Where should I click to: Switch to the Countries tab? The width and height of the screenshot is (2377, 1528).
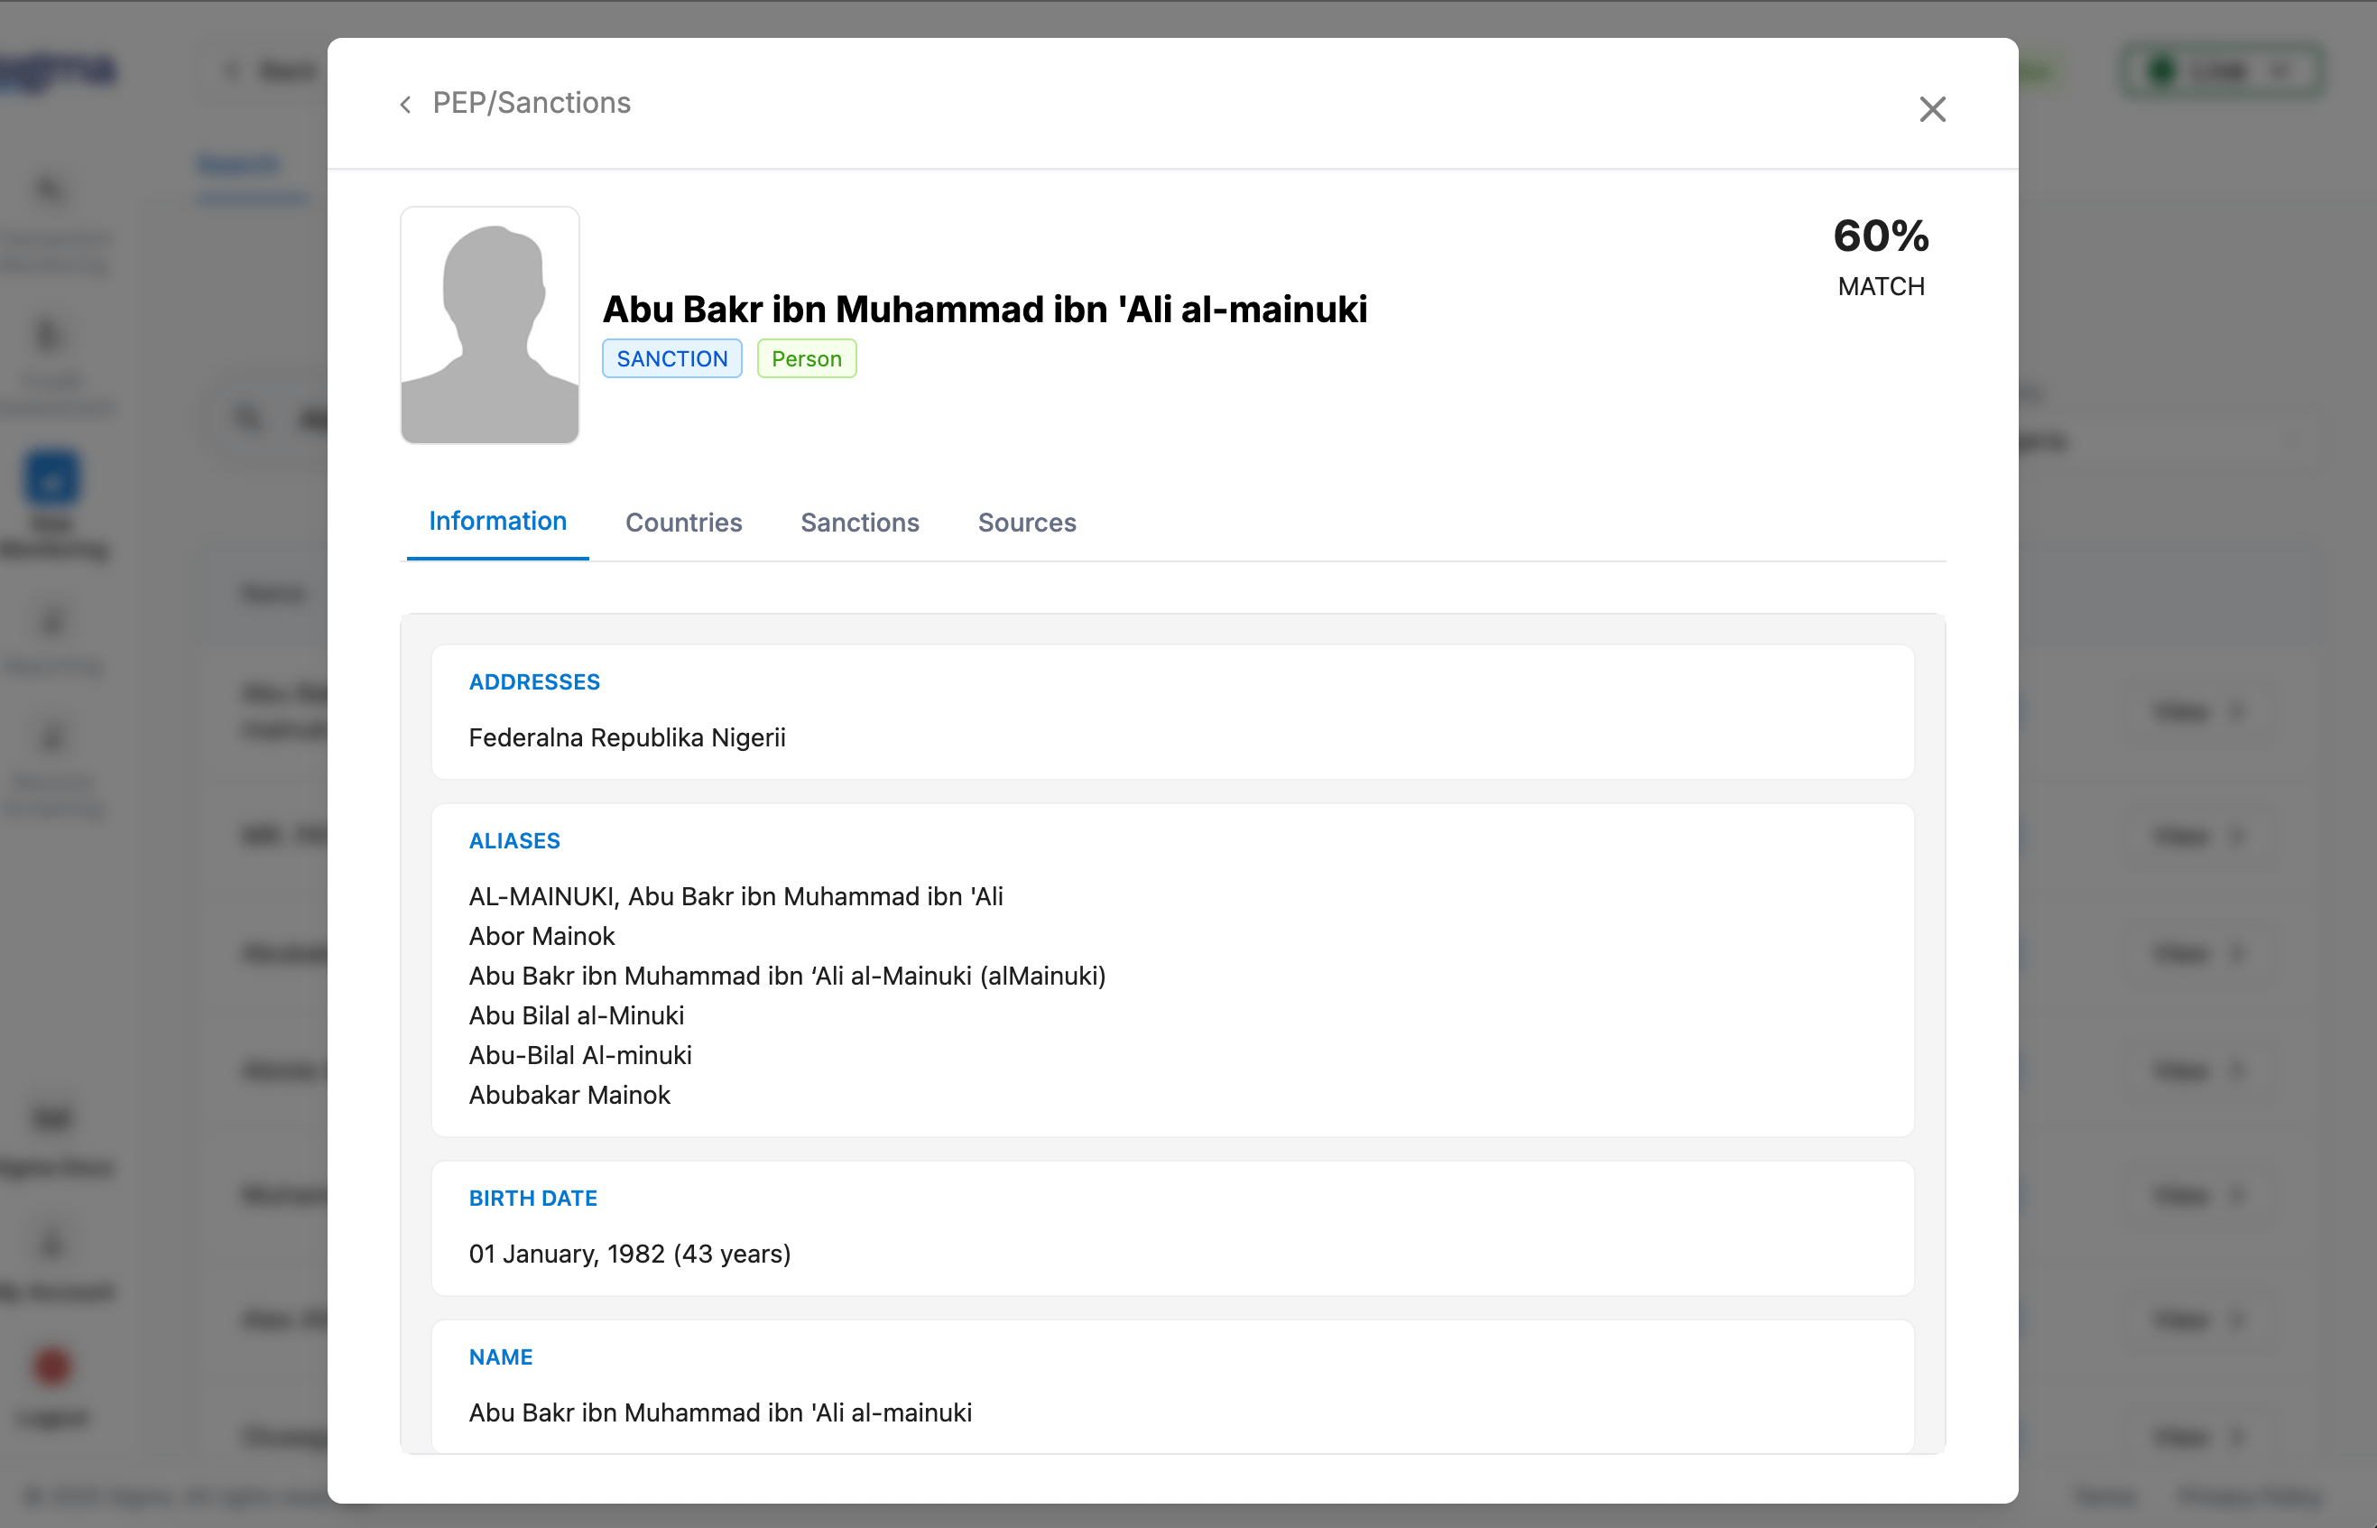coord(682,522)
